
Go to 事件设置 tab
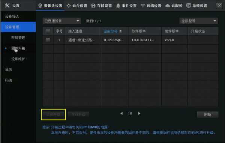126,6
